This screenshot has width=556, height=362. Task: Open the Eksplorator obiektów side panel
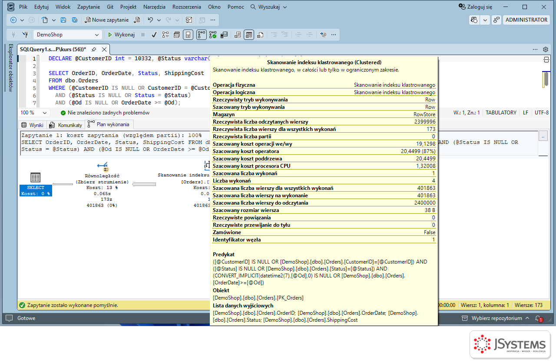(11, 68)
